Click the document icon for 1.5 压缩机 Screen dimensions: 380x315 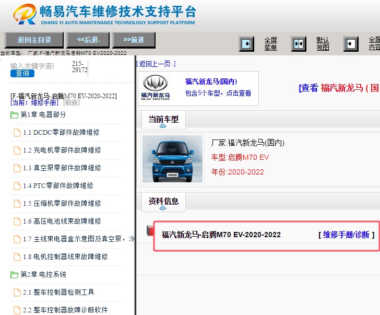point(17,204)
